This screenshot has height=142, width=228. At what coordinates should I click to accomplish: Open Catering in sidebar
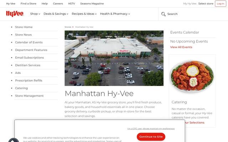click(x=21, y=88)
